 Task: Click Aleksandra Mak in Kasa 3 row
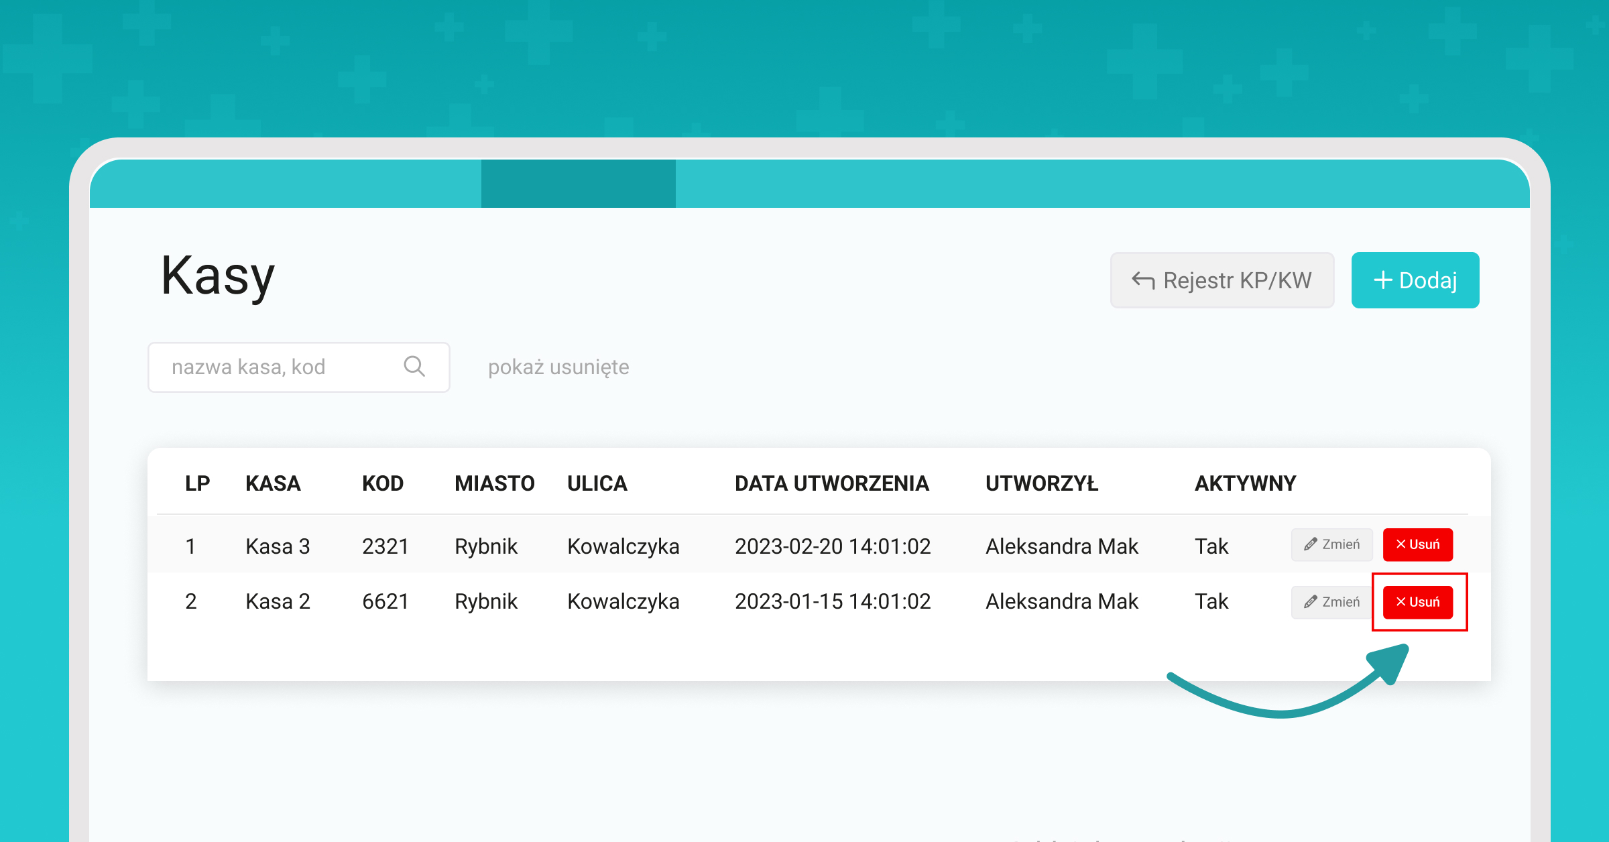pos(1061,546)
